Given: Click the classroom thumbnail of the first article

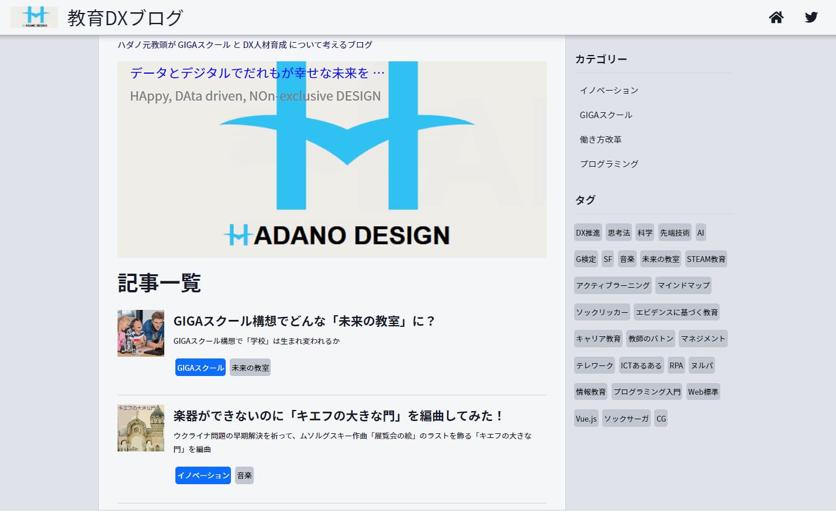Looking at the screenshot, I should (x=140, y=333).
